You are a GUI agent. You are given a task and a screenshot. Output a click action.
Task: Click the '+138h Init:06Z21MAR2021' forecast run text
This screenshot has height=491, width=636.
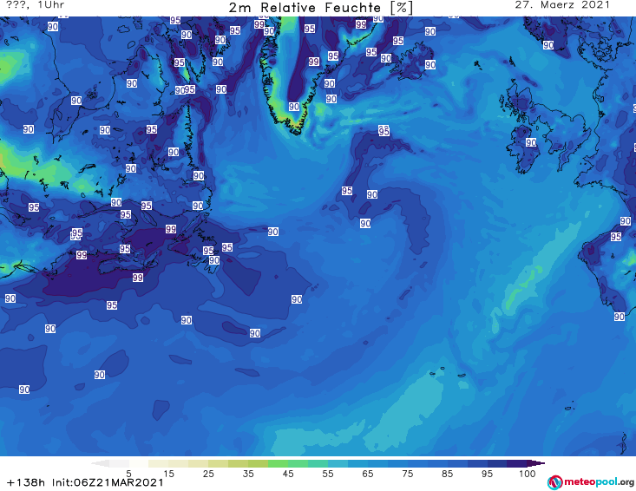coord(85,482)
